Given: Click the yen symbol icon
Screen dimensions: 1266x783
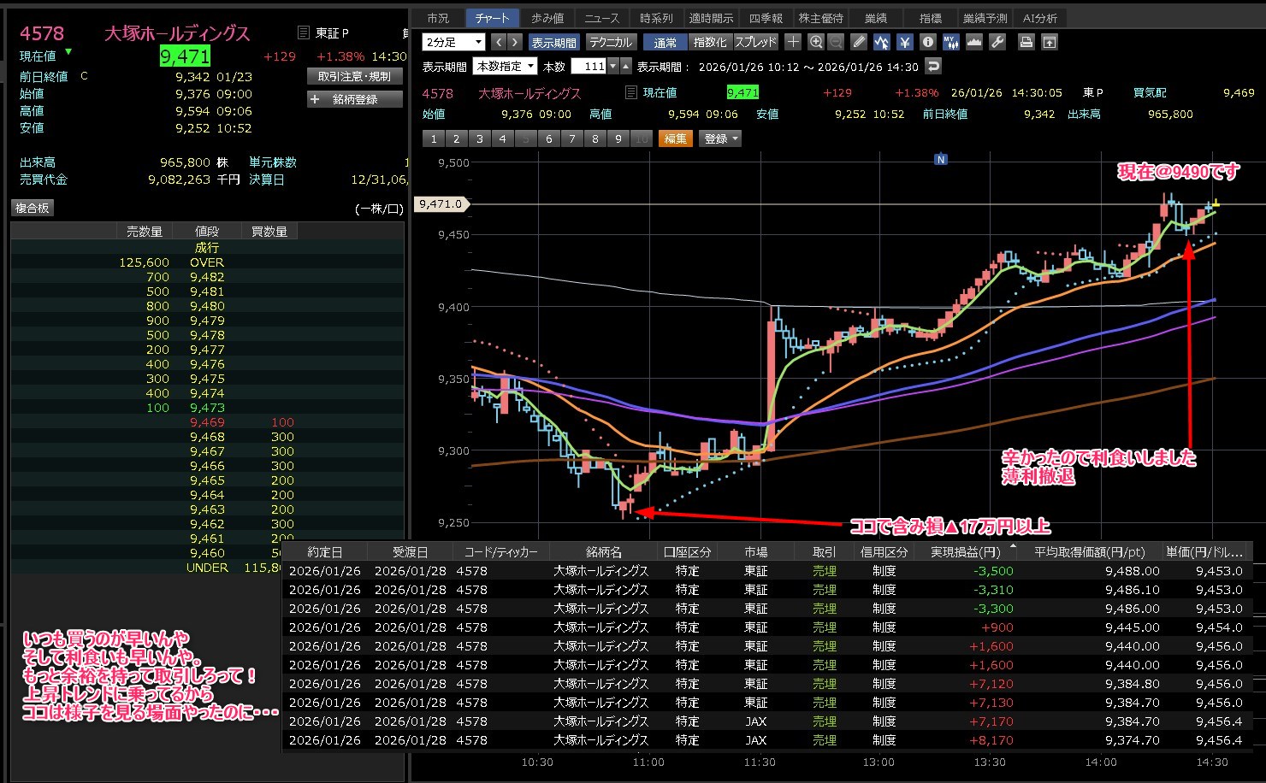Looking at the screenshot, I should (905, 42).
